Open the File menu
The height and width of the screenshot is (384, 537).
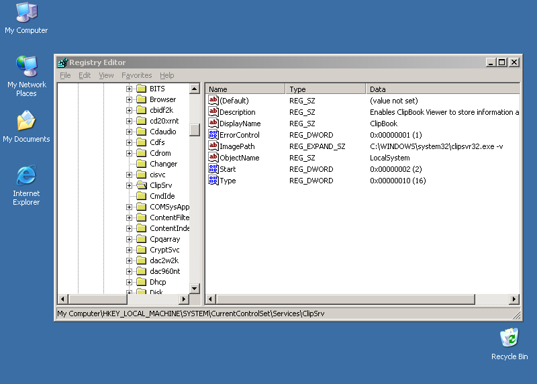coord(65,75)
